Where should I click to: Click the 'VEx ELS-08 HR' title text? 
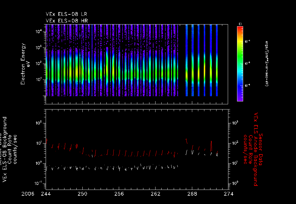[x=67, y=21]
